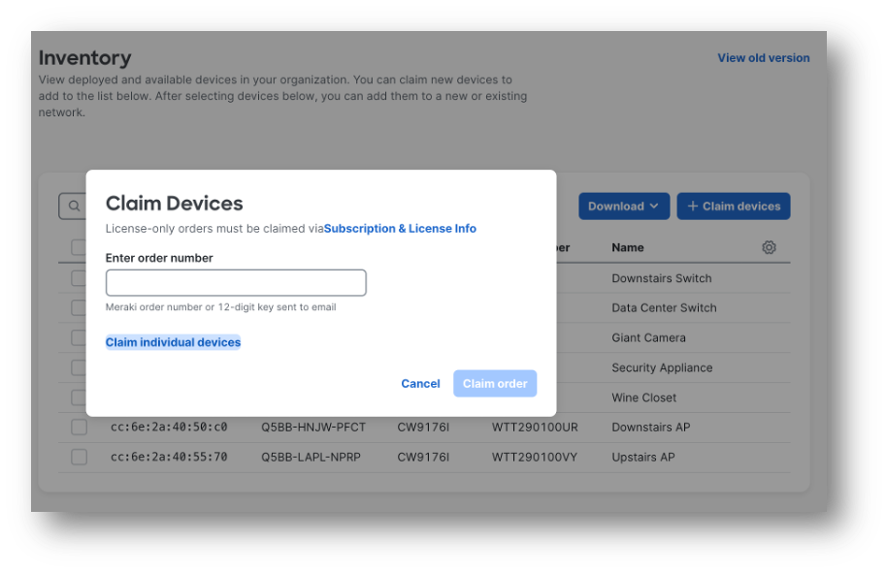Toggle the select-all header checkbox
The height and width of the screenshot is (572, 887).
78,247
